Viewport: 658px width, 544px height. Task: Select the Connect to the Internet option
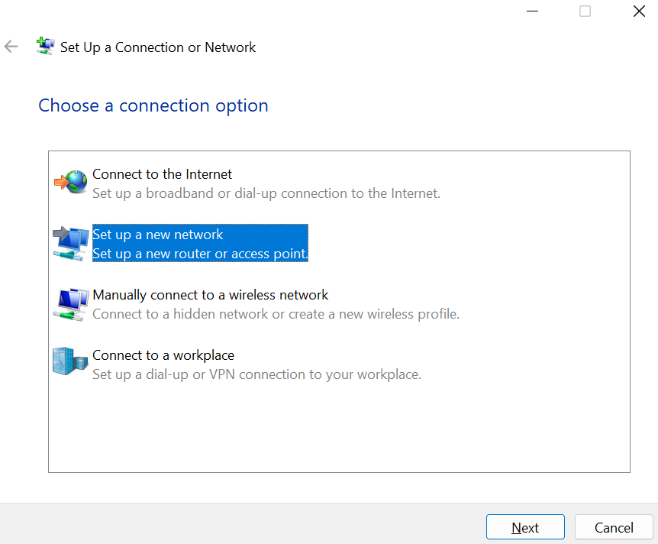[162, 174]
